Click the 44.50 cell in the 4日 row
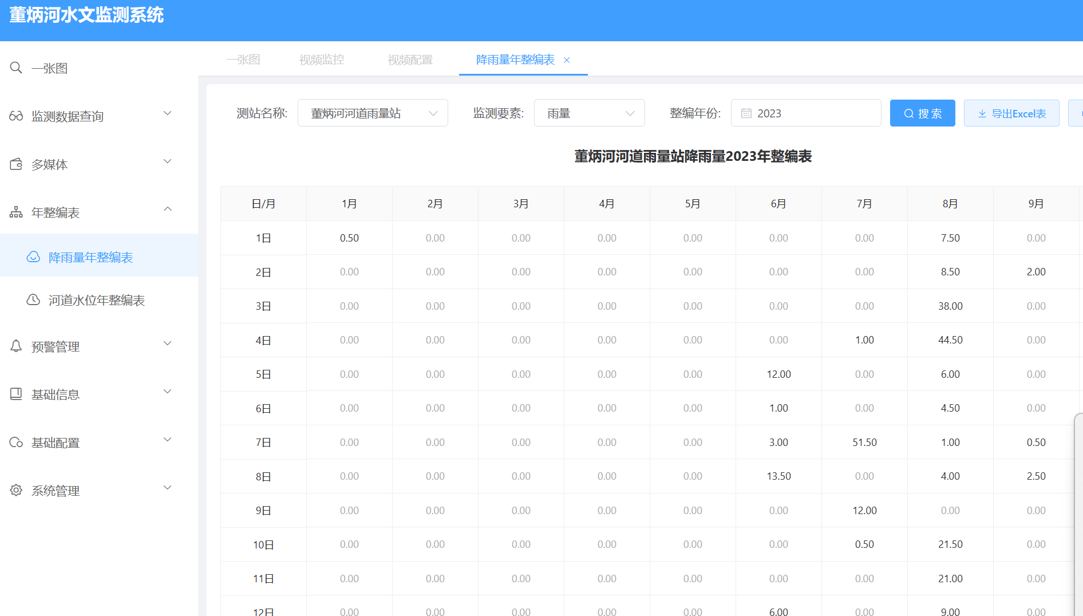The image size is (1083, 616). (x=950, y=340)
